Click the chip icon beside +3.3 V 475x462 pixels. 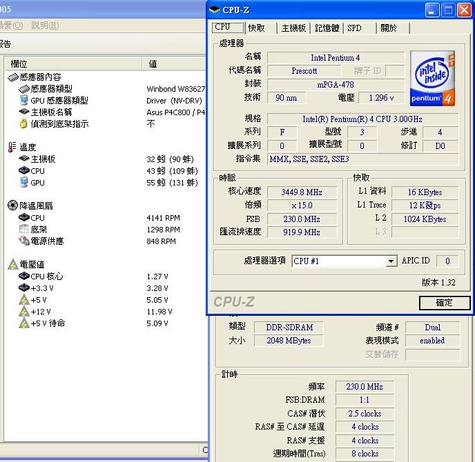coord(24,288)
